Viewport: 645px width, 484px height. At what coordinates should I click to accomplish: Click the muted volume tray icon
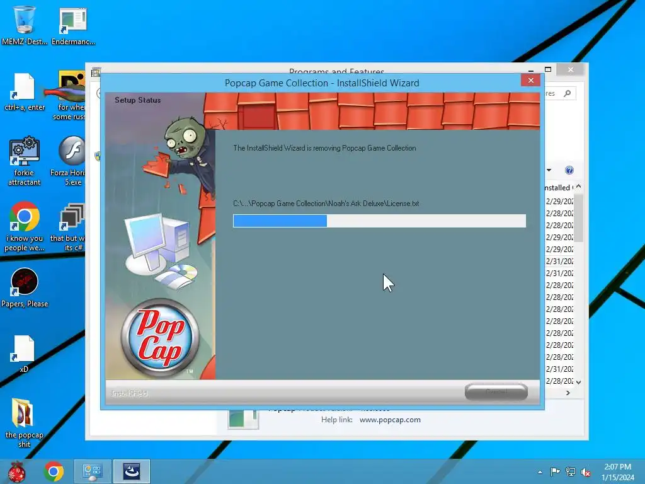(586, 472)
